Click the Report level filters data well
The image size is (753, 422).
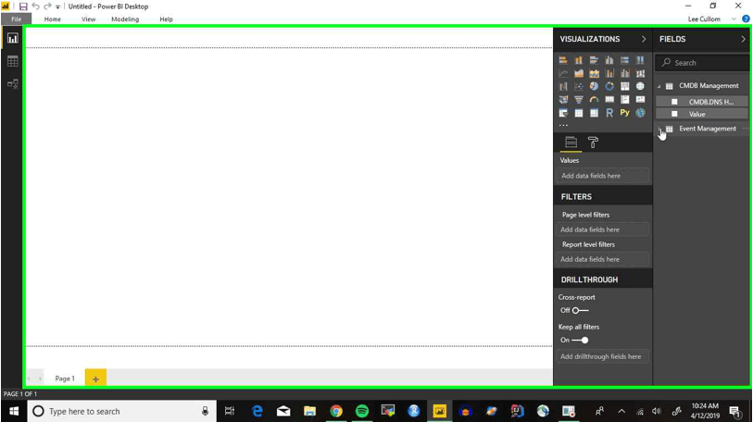click(603, 259)
